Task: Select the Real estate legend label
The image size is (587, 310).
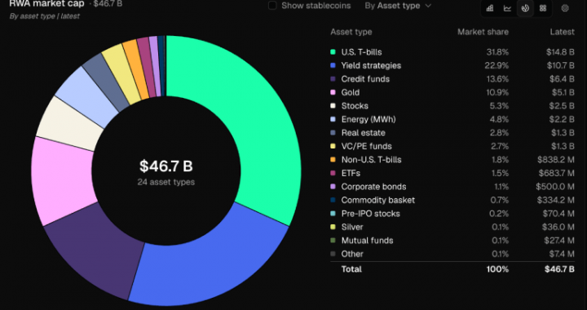Action: pos(363,133)
